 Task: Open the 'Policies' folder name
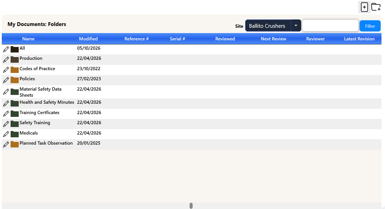tap(27, 79)
